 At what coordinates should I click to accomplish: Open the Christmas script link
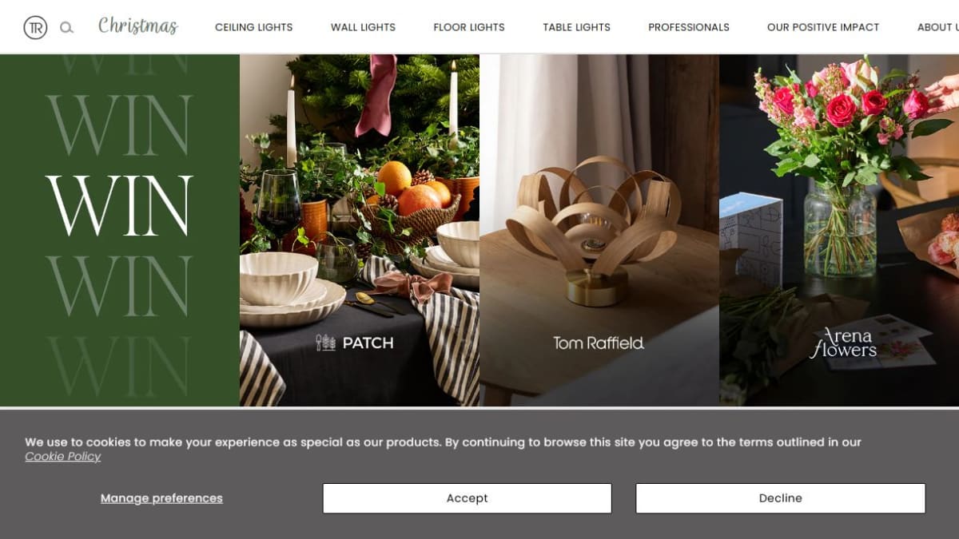click(x=137, y=26)
